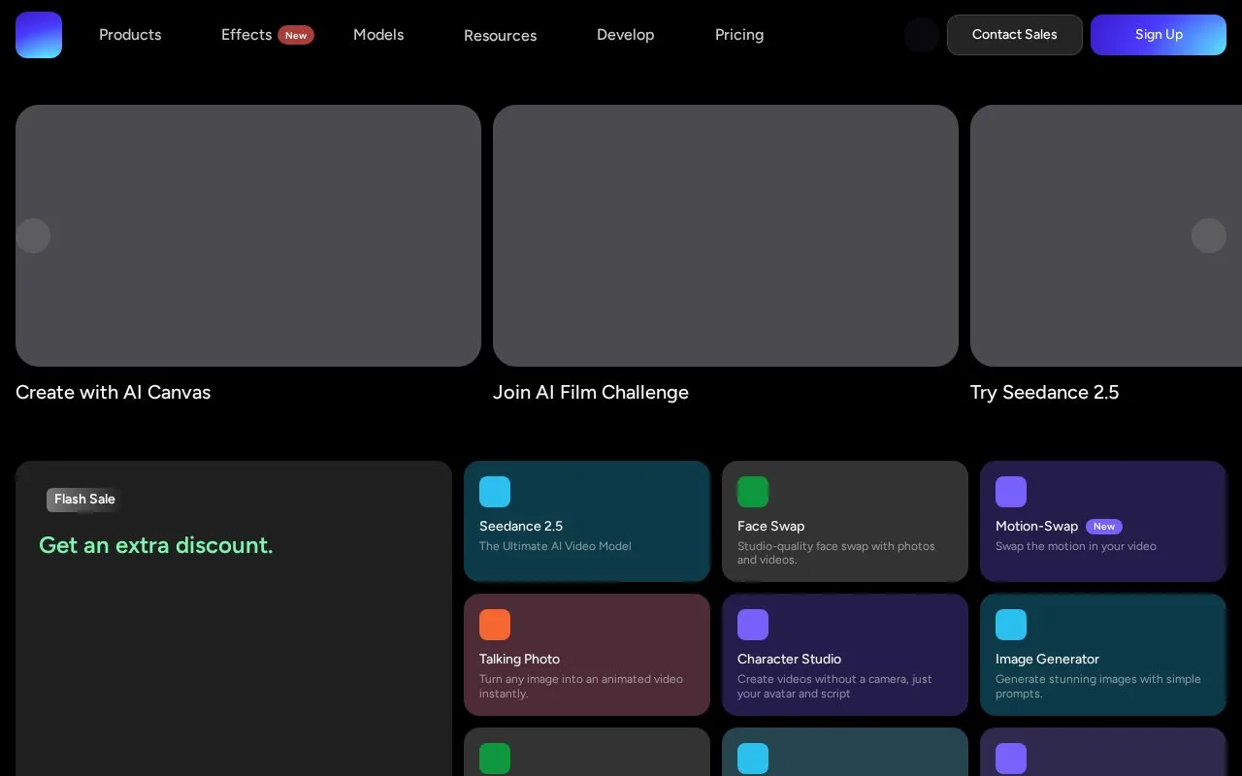Click 'The Ultimate AI Video Model' description

click(555, 546)
